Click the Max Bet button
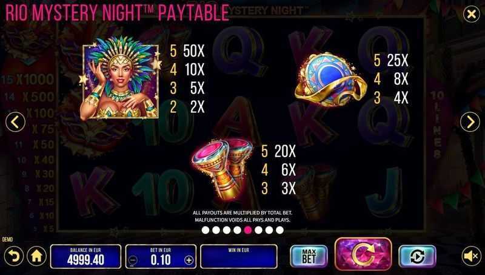 pos(309,256)
